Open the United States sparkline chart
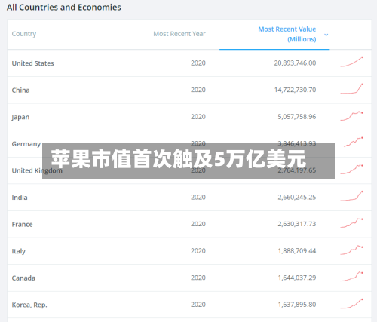This screenshot has height=322, width=377. point(352,62)
